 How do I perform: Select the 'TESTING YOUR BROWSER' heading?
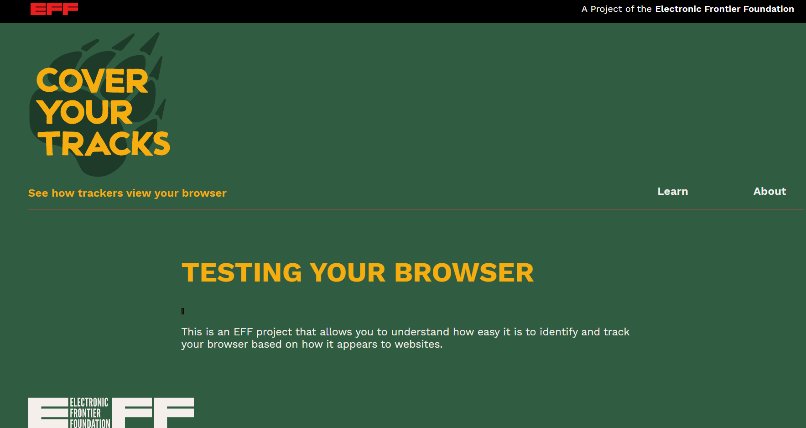click(358, 273)
